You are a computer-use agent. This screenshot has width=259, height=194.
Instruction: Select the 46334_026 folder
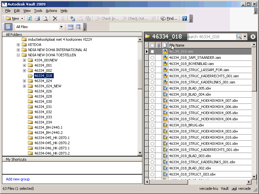pos(43,91)
